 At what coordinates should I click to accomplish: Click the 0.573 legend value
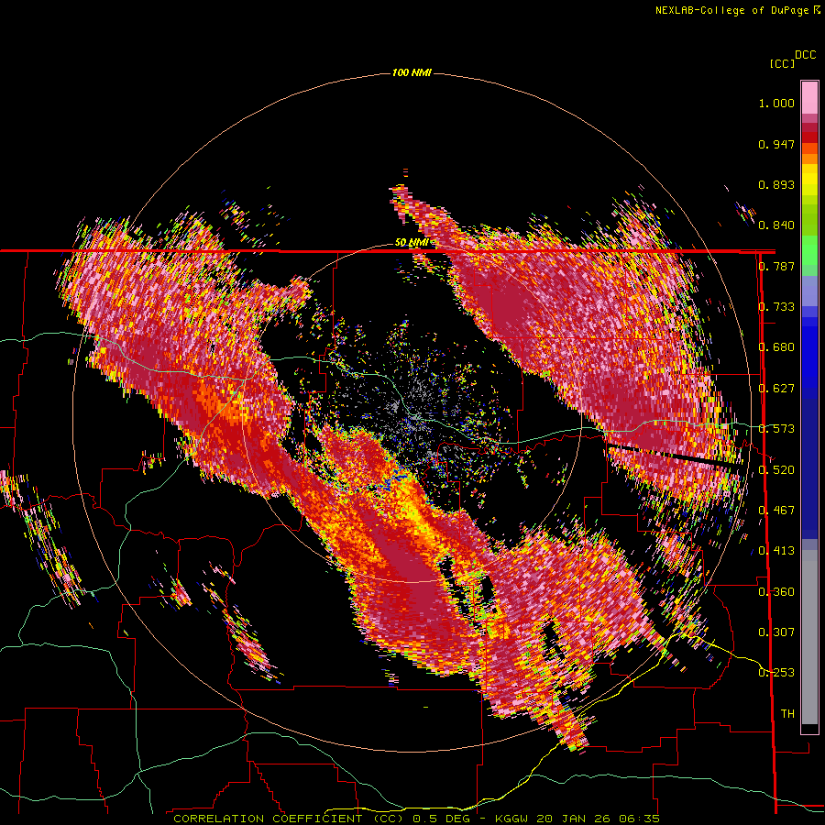776,429
